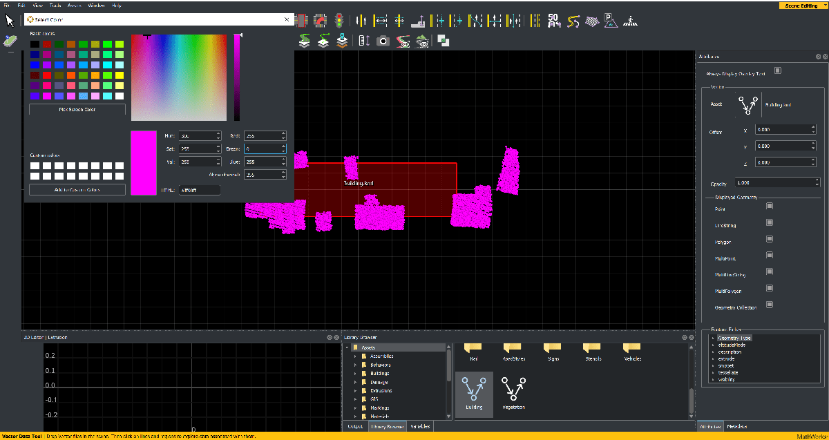Click the overlapping squares icon in toolbar
Image resolution: width=829 pixels, height=440 pixels.
(444, 41)
